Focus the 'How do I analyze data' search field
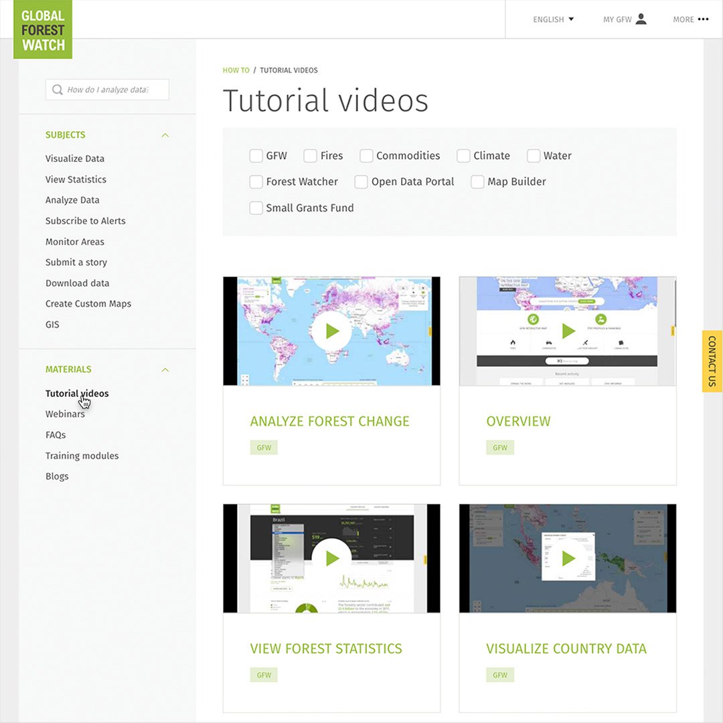Image resolution: width=723 pixels, height=723 pixels. click(107, 90)
